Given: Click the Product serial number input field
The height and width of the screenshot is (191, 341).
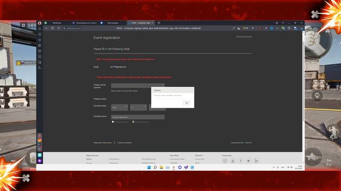Looking at the screenshot, I should point(137,86).
